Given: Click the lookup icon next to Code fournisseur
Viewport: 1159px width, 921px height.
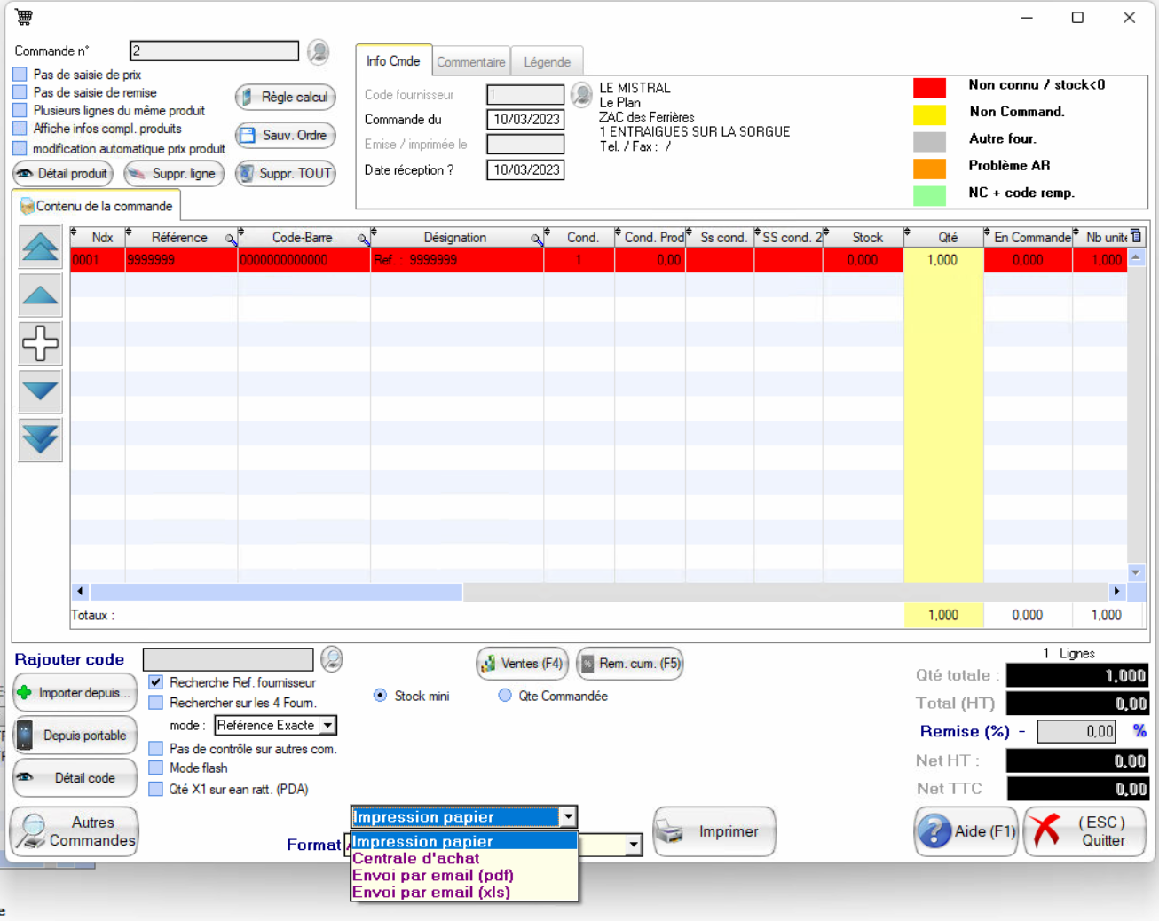Looking at the screenshot, I should pos(581,94).
